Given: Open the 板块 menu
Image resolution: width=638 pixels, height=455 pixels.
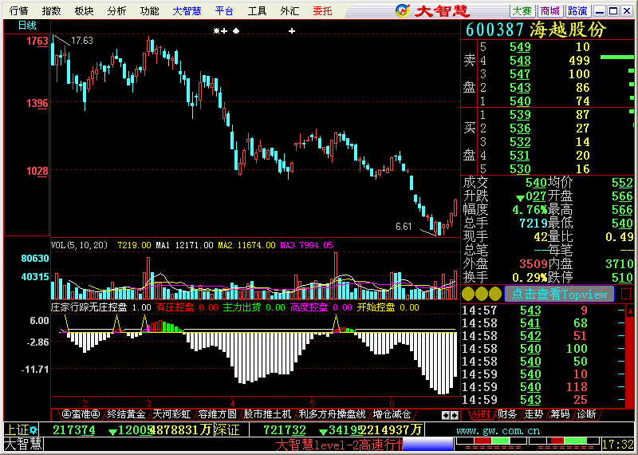Looking at the screenshot, I should click(85, 11).
